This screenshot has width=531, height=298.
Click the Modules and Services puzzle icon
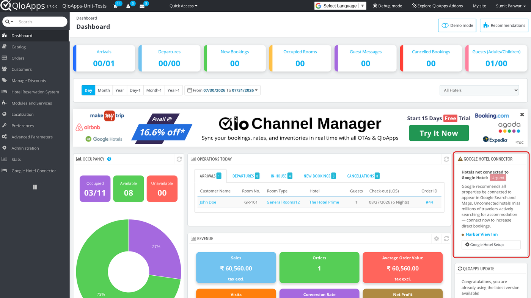[4, 103]
